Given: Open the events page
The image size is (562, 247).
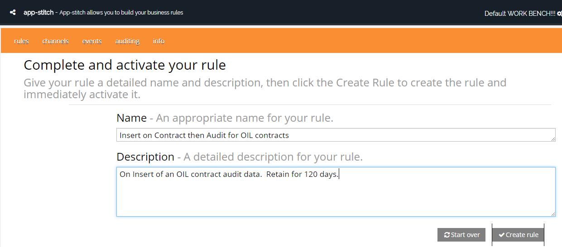Looking at the screenshot, I should [92, 41].
